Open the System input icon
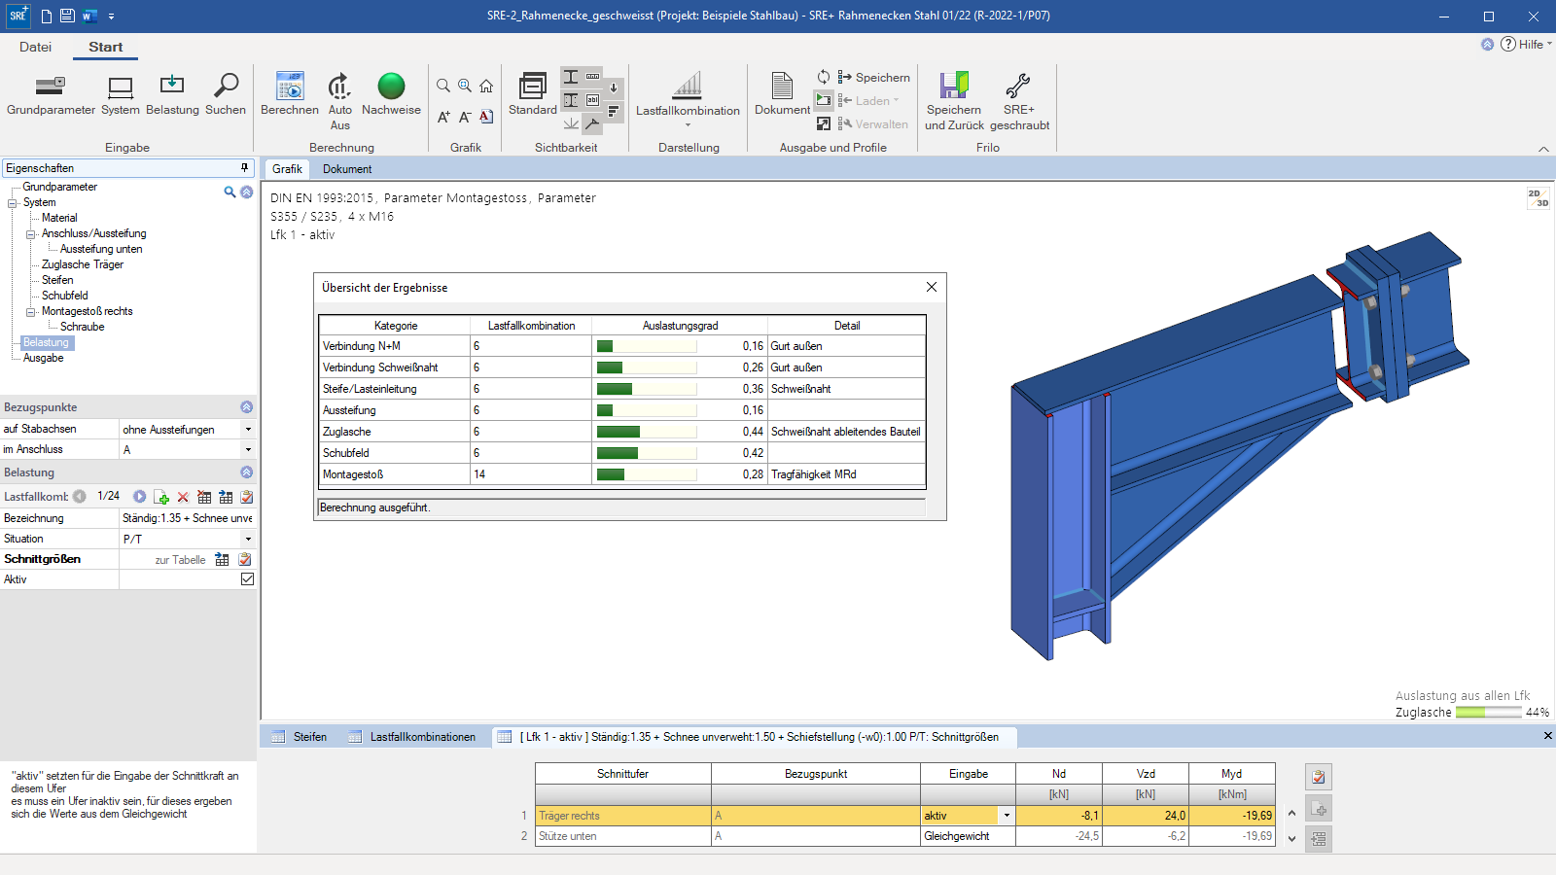Screen dimensions: 1556x875 (x=121, y=95)
